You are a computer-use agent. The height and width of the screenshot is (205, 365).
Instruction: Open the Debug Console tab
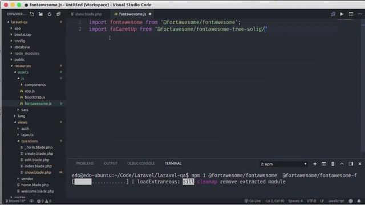tap(141, 163)
